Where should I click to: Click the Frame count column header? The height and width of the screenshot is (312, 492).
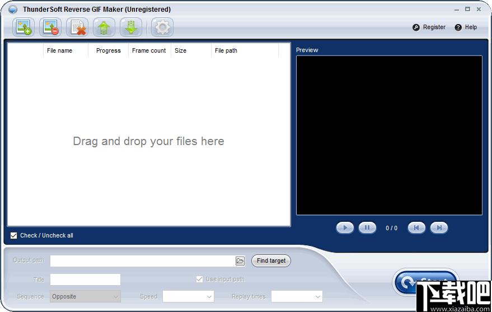click(x=149, y=50)
